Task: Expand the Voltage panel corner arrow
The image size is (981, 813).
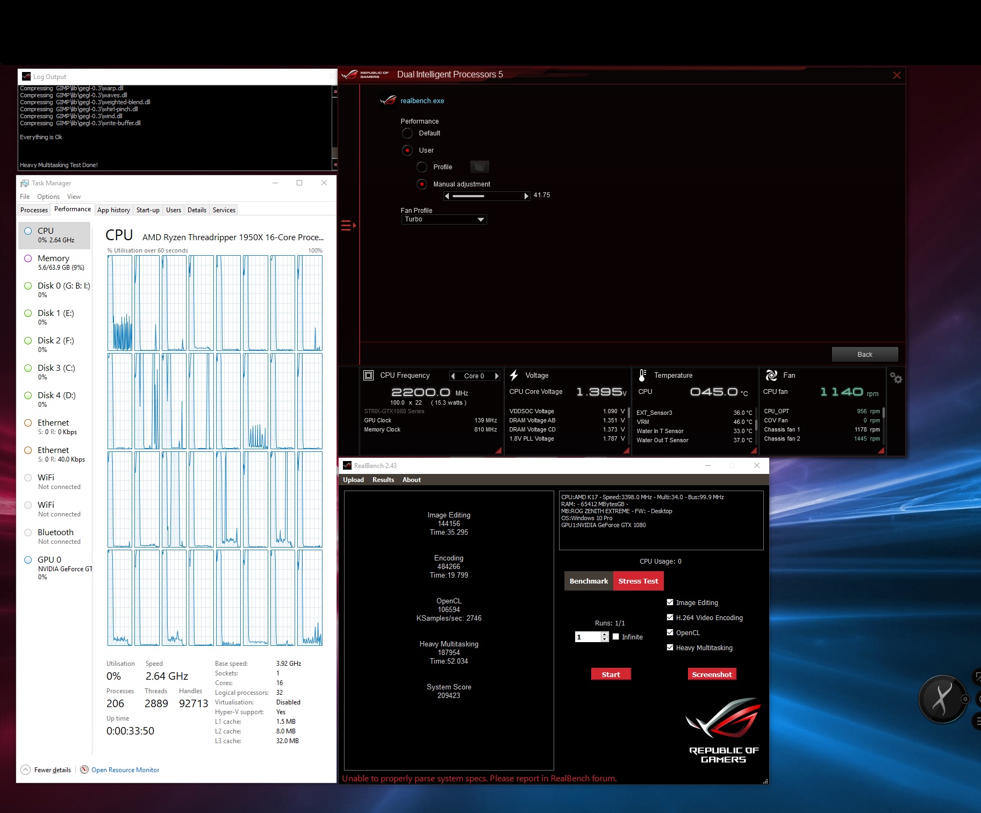Action: [x=626, y=450]
